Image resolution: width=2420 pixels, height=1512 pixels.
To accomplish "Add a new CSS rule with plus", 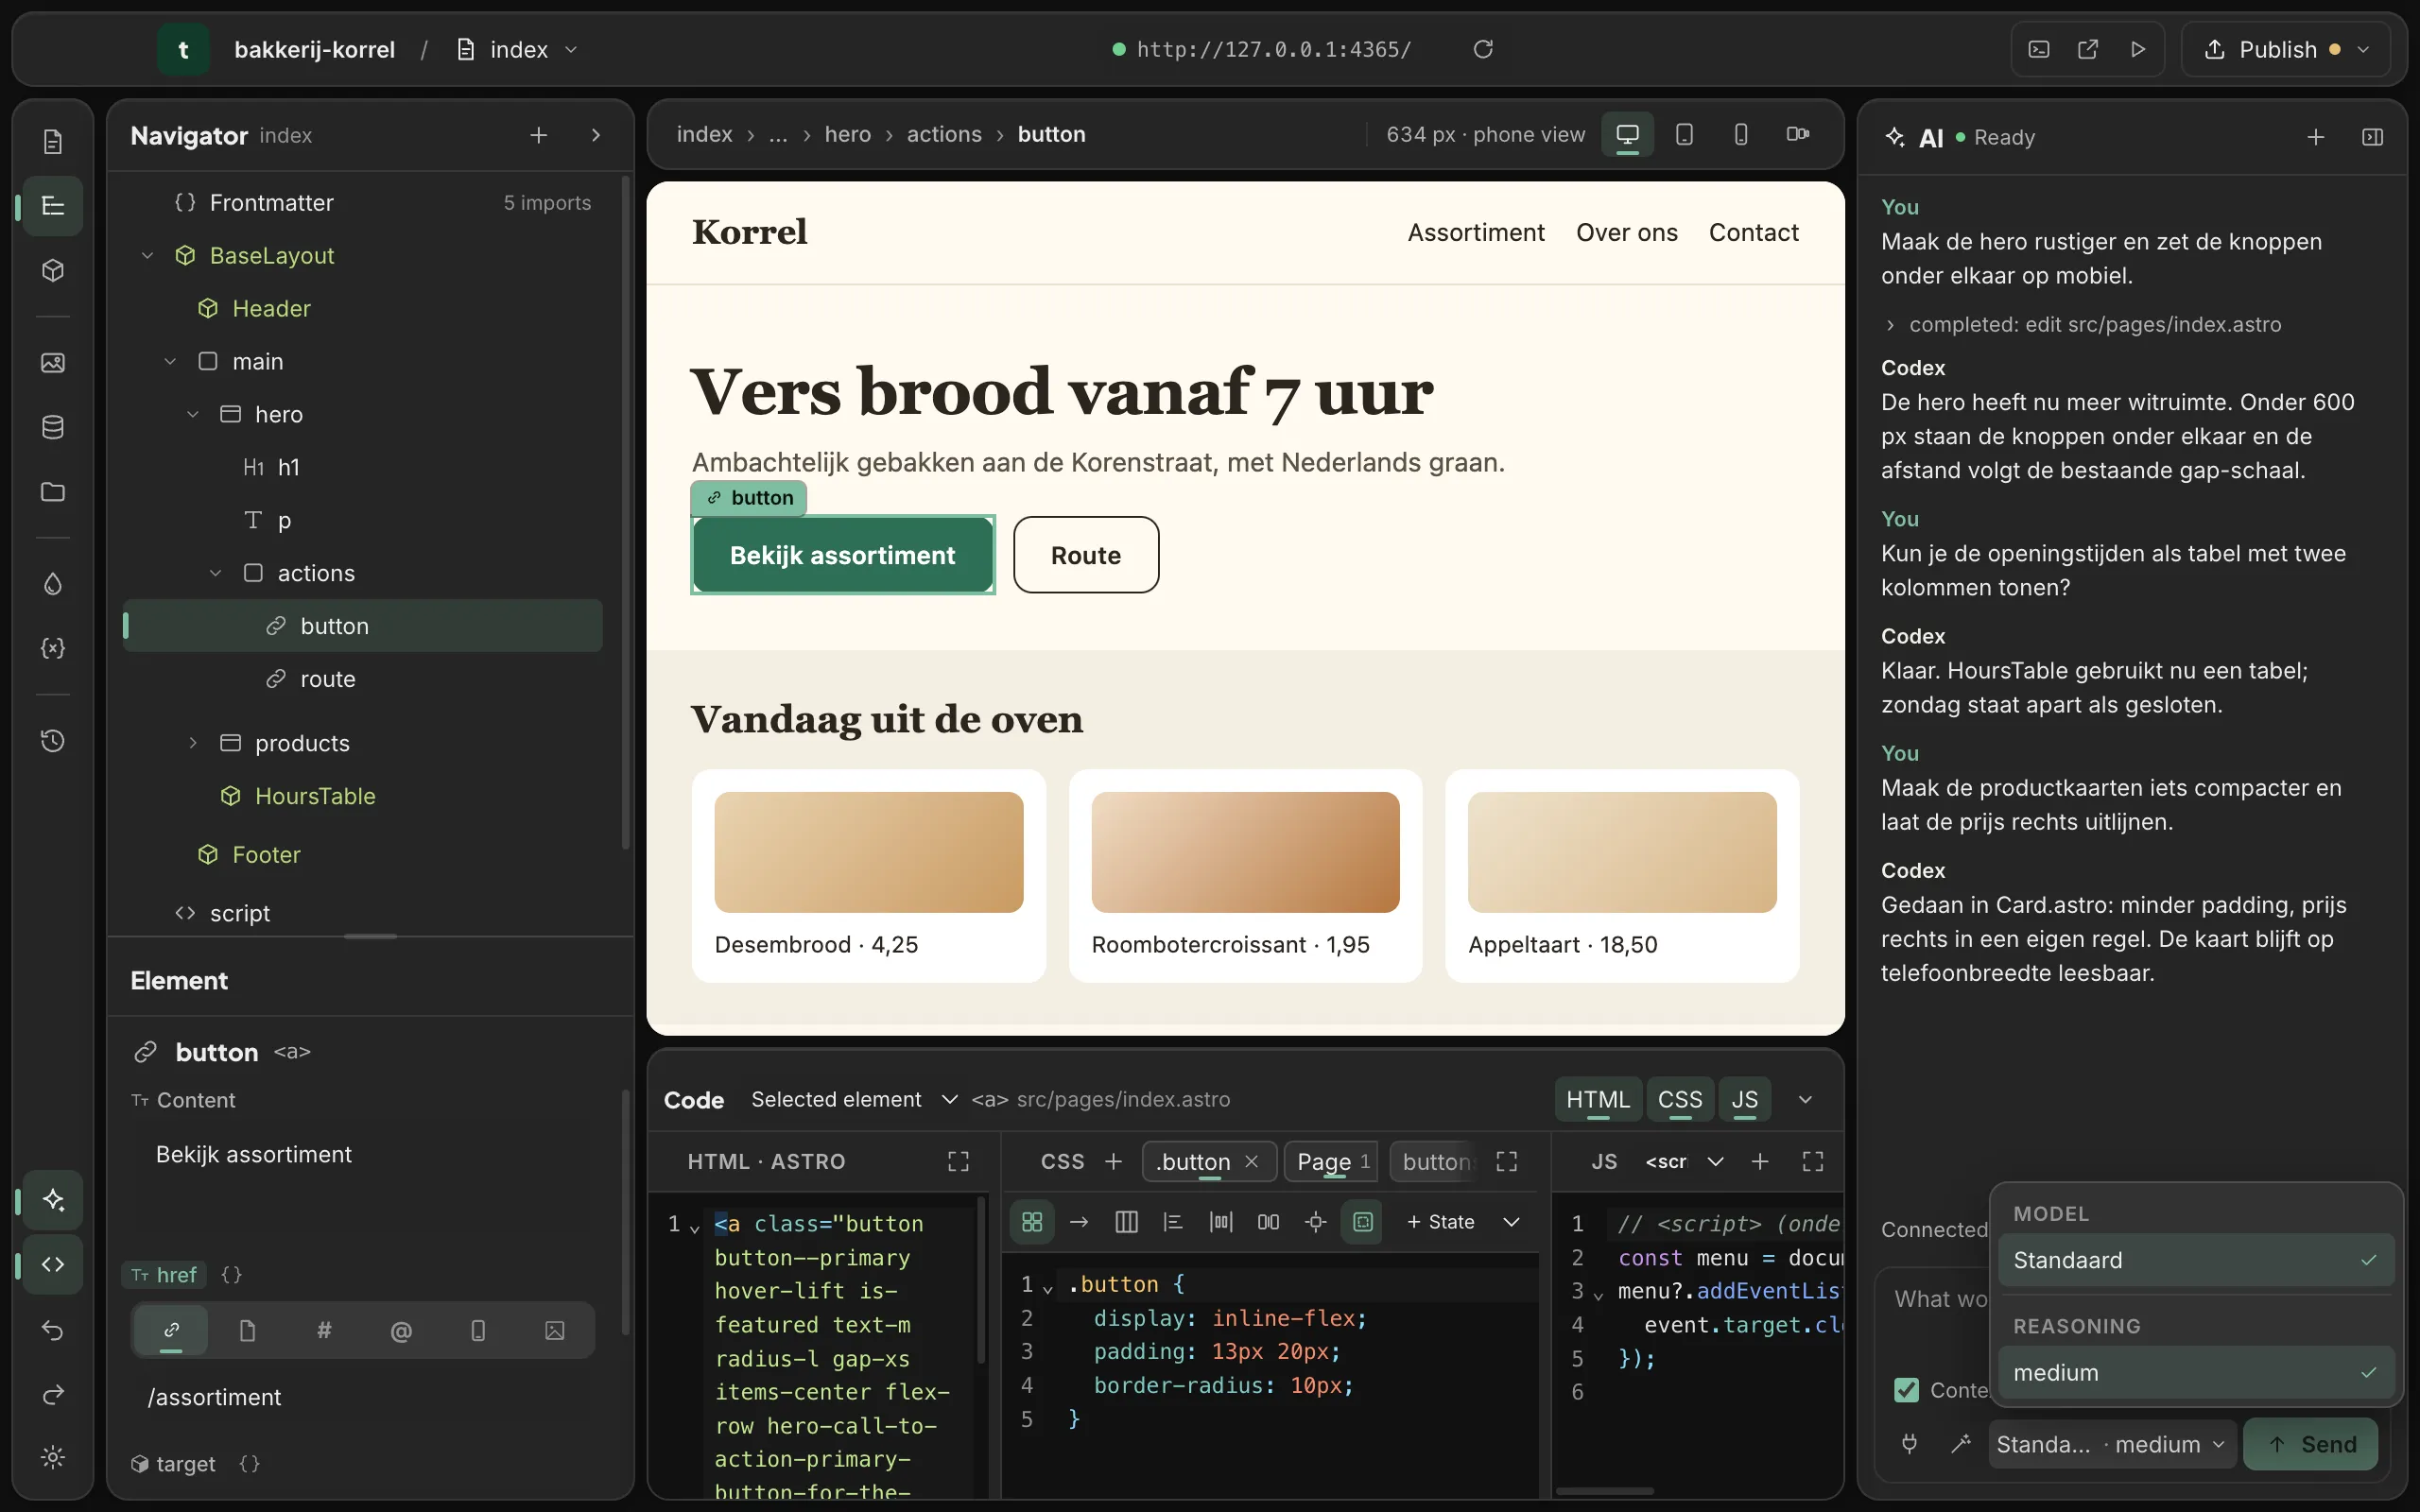I will [1112, 1161].
